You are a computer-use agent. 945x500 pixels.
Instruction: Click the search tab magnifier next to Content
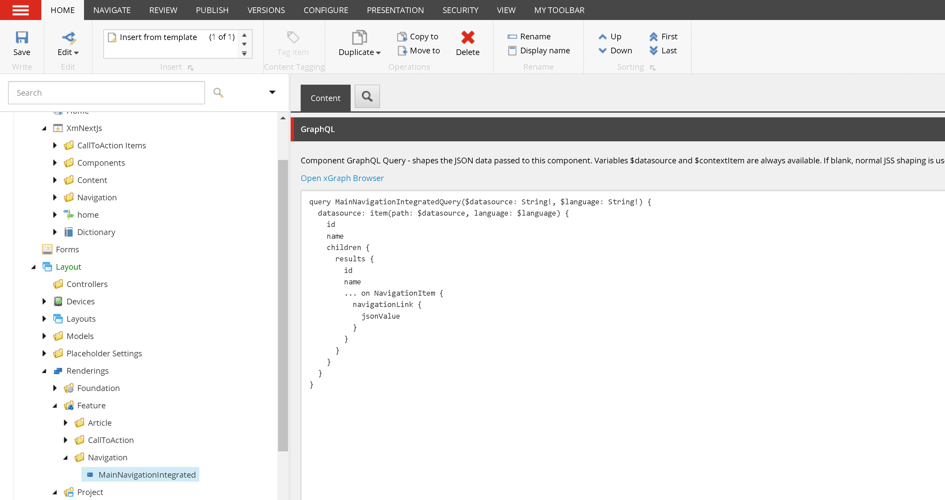[x=367, y=96]
